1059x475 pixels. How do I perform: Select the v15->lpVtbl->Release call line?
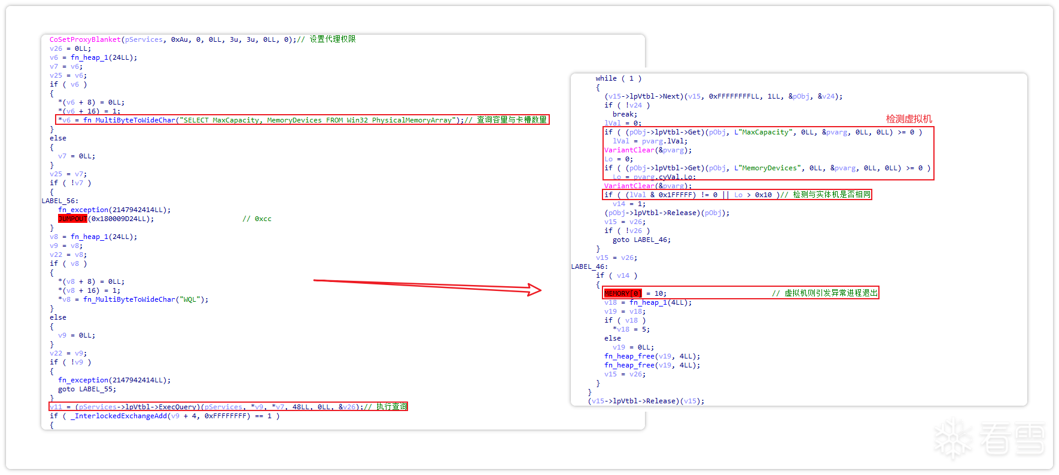[646, 401]
